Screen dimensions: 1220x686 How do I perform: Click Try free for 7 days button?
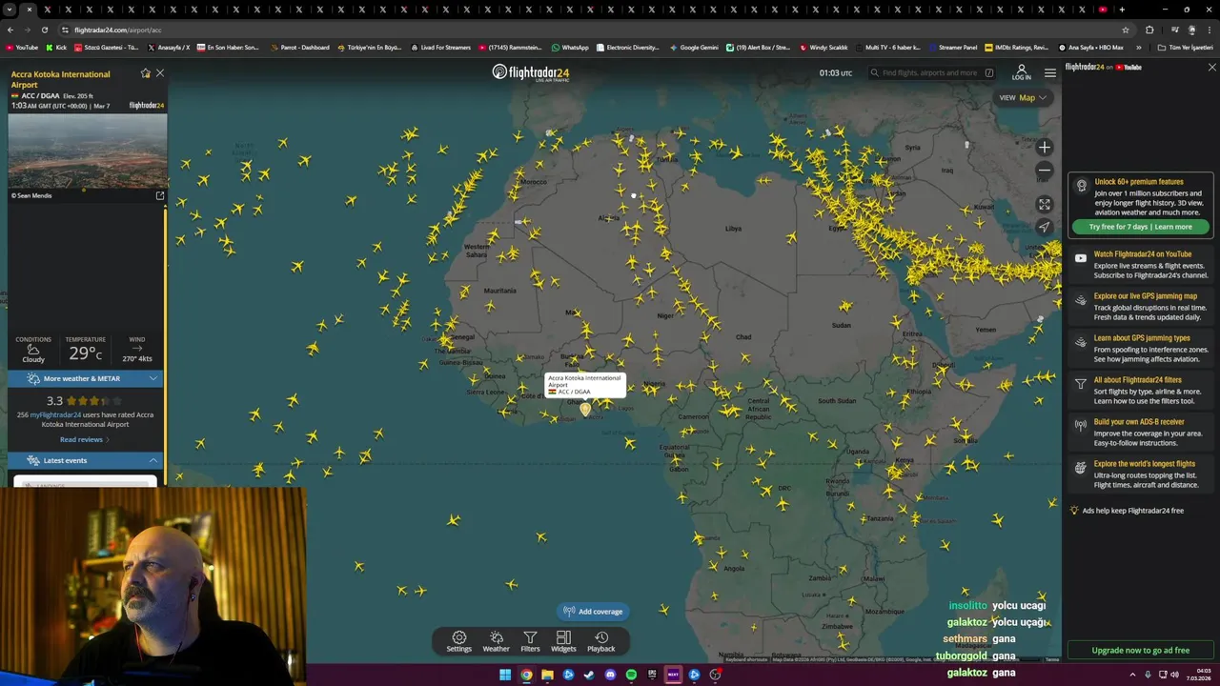coord(1141,227)
